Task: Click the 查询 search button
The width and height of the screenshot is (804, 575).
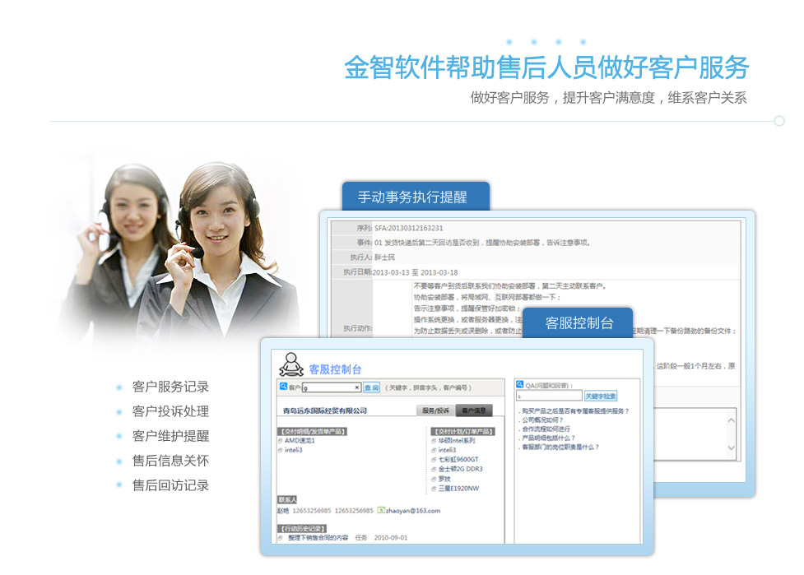Action: pyautogui.click(x=372, y=388)
